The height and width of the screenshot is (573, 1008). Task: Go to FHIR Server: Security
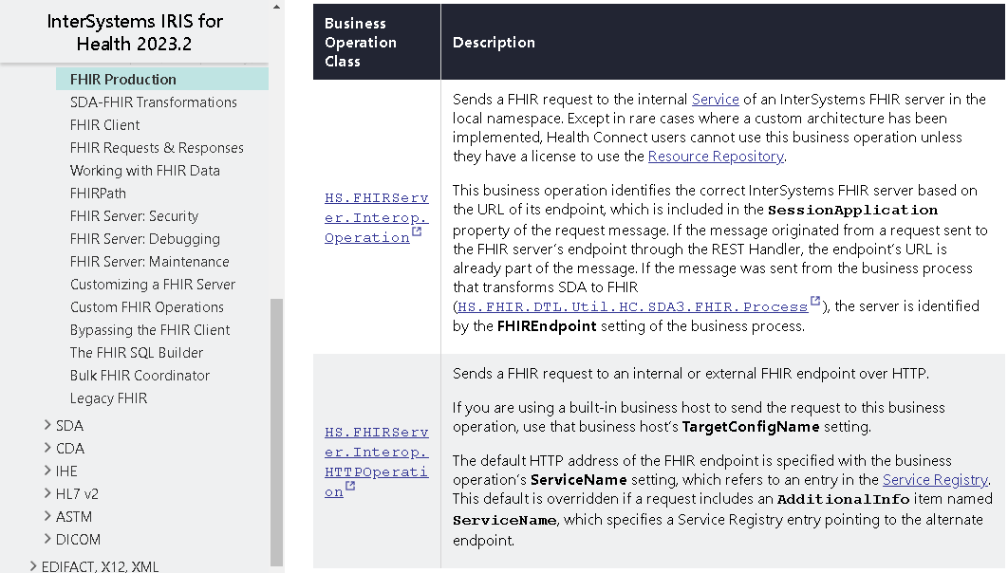(x=134, y=216)
